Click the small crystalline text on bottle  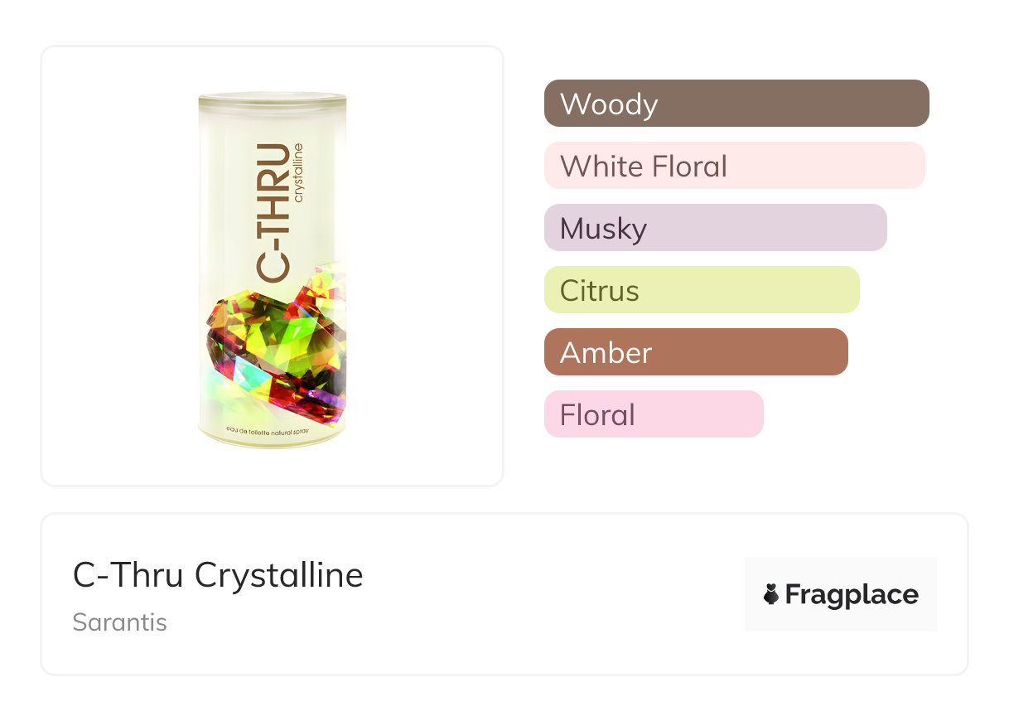[298, 173]
